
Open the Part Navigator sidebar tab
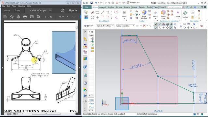[x=85, y=52]
